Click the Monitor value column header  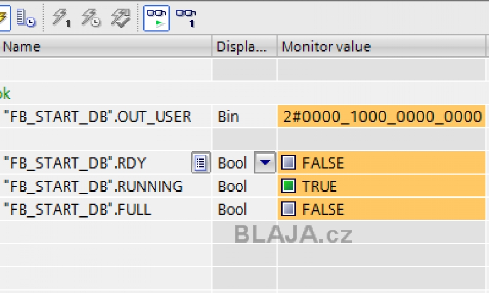[381, 47]
